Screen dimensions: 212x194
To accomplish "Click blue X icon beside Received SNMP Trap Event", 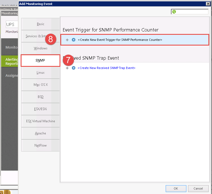I will click(x=74, y=68).
